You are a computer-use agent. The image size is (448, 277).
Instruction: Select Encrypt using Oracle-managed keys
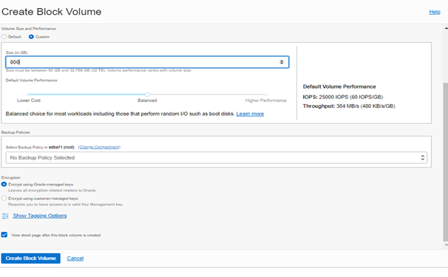[4, 185]
